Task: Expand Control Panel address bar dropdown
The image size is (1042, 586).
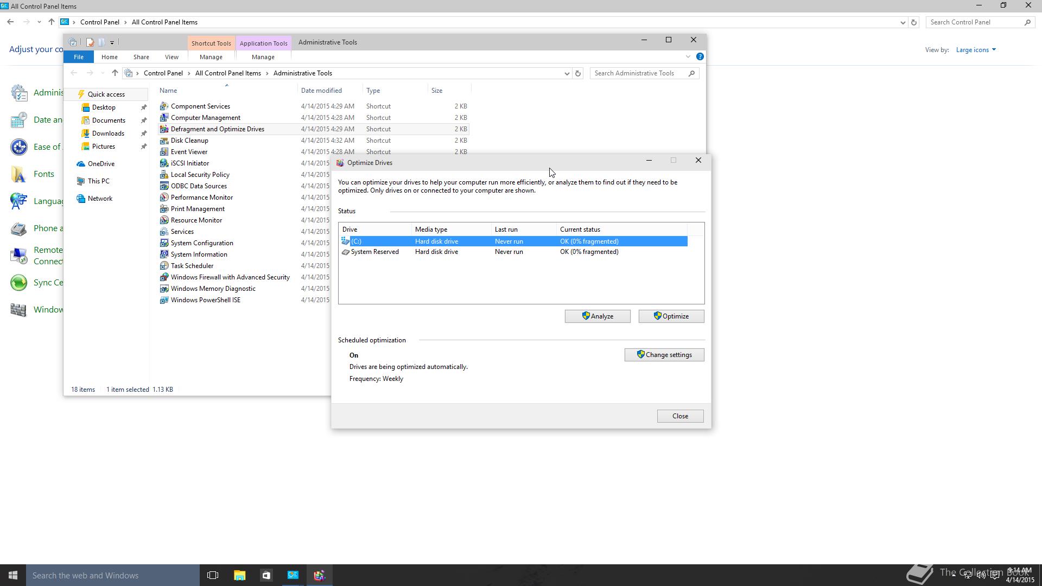Action: (903, 22)
